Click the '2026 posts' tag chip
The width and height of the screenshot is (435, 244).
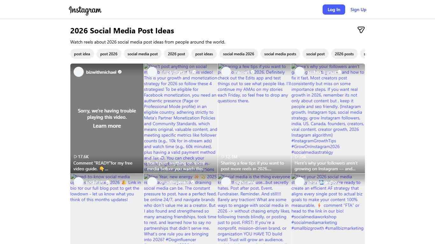[344, 54]
